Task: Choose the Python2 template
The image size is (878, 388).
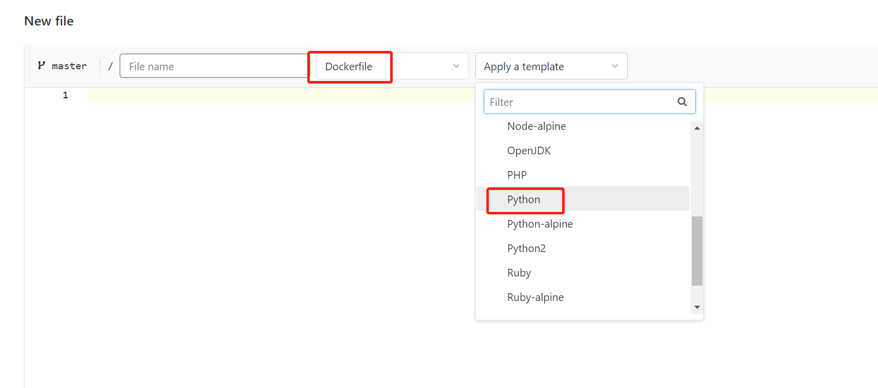Action: [x=583, y=248]
